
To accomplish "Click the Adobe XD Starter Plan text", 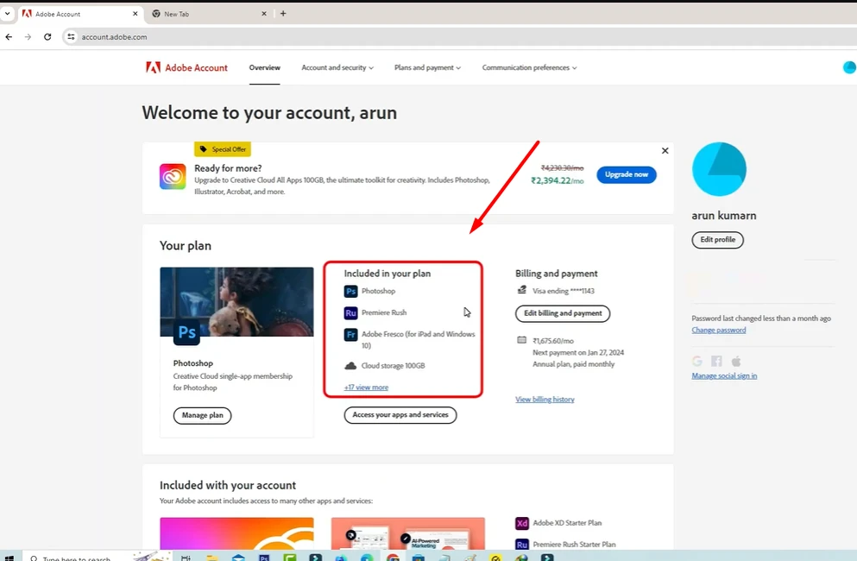I will 567,523.
